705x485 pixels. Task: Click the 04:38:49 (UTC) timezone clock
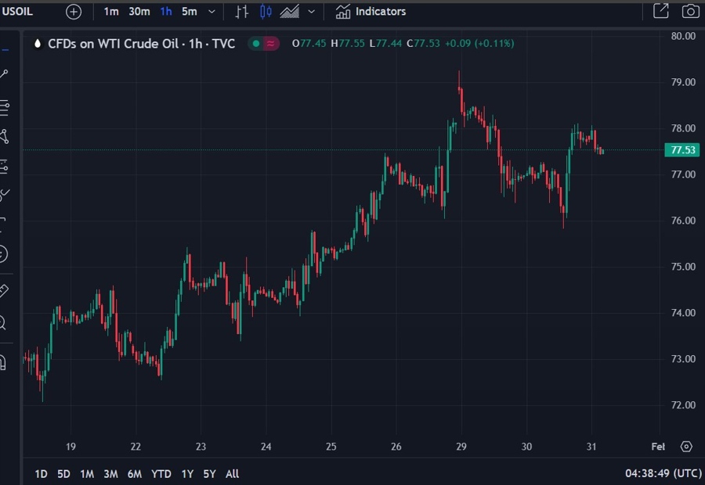(x=663, y=473)
